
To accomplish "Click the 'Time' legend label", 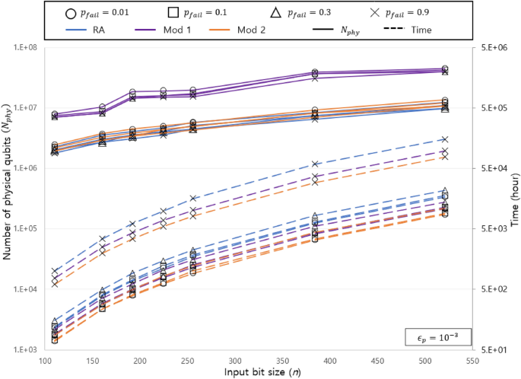I will click(421, 30).
